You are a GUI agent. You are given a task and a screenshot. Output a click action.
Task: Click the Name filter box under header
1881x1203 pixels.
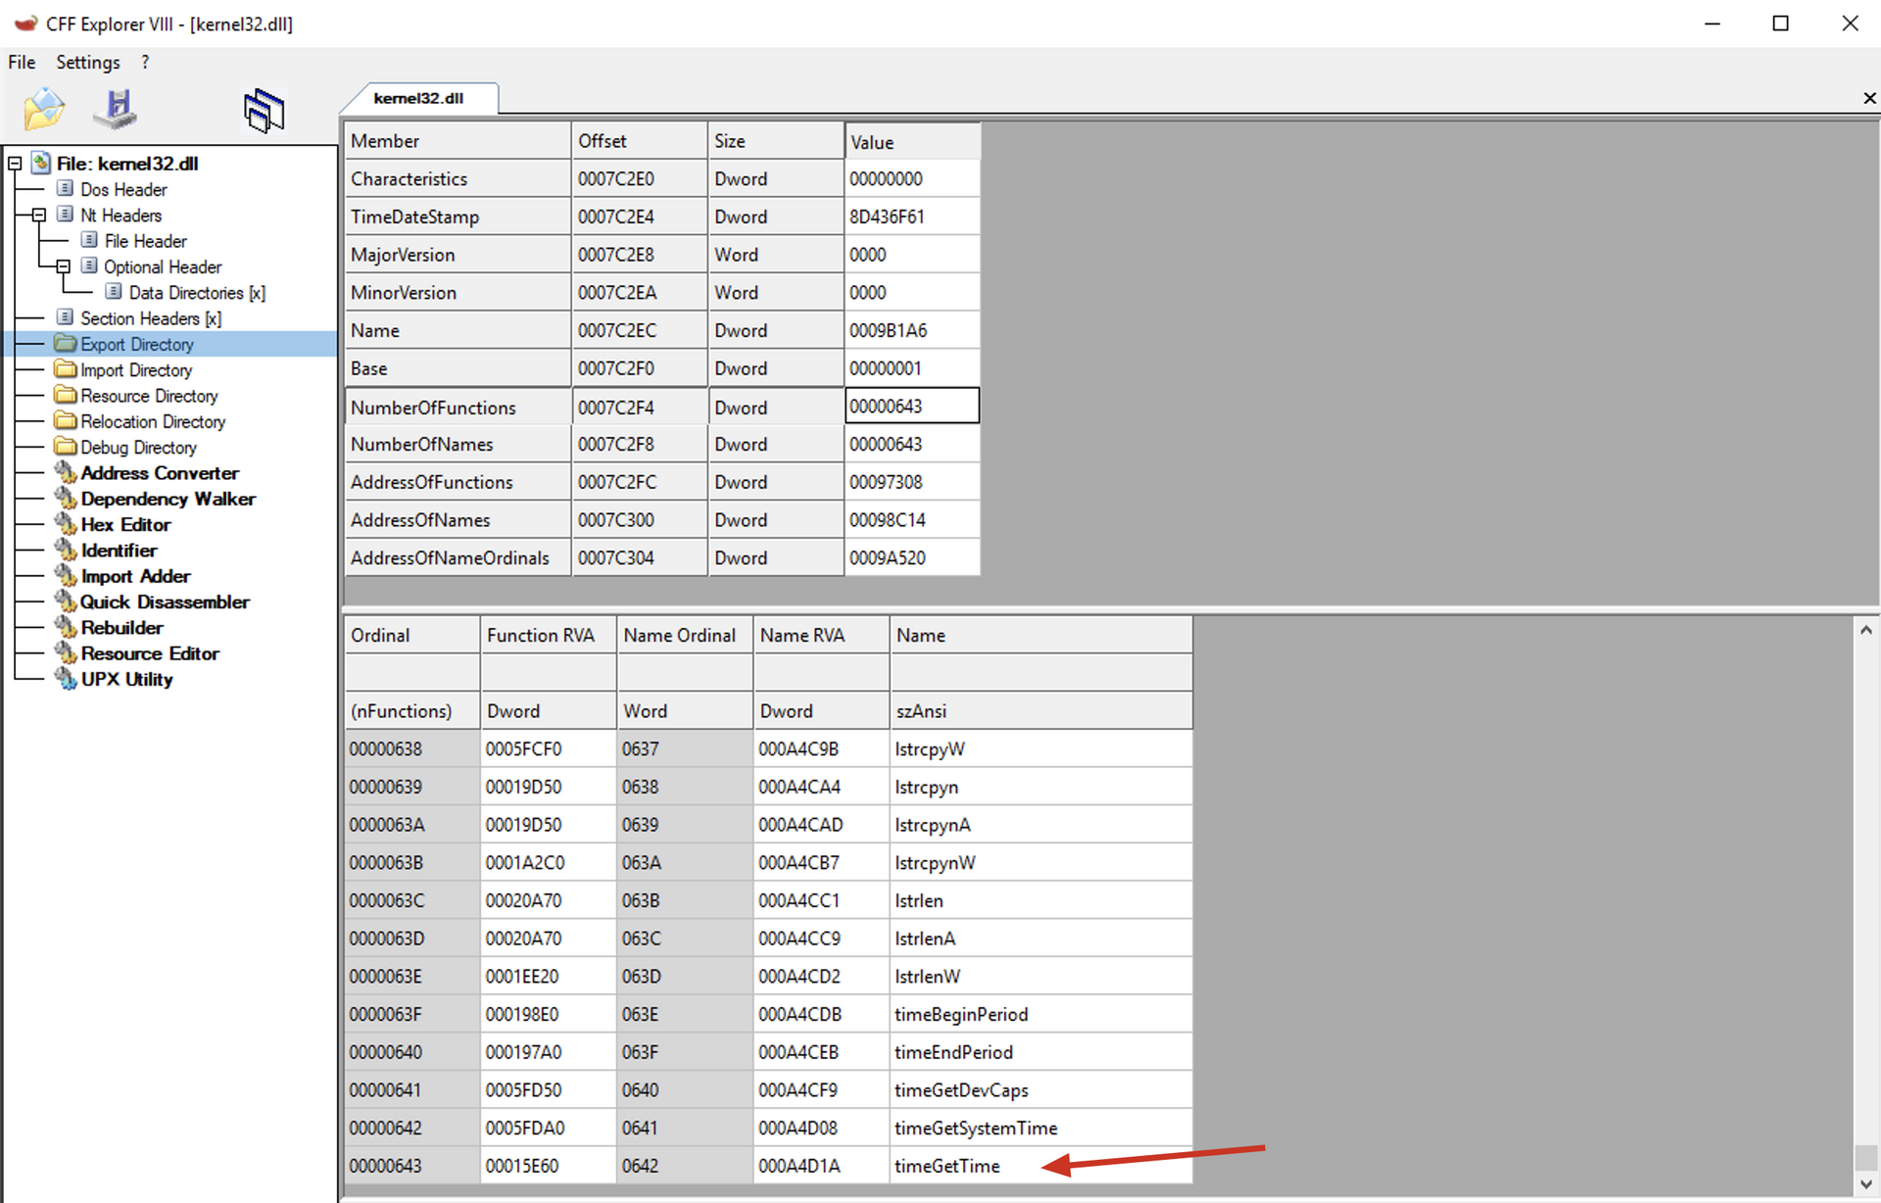tap(1041, 672)
